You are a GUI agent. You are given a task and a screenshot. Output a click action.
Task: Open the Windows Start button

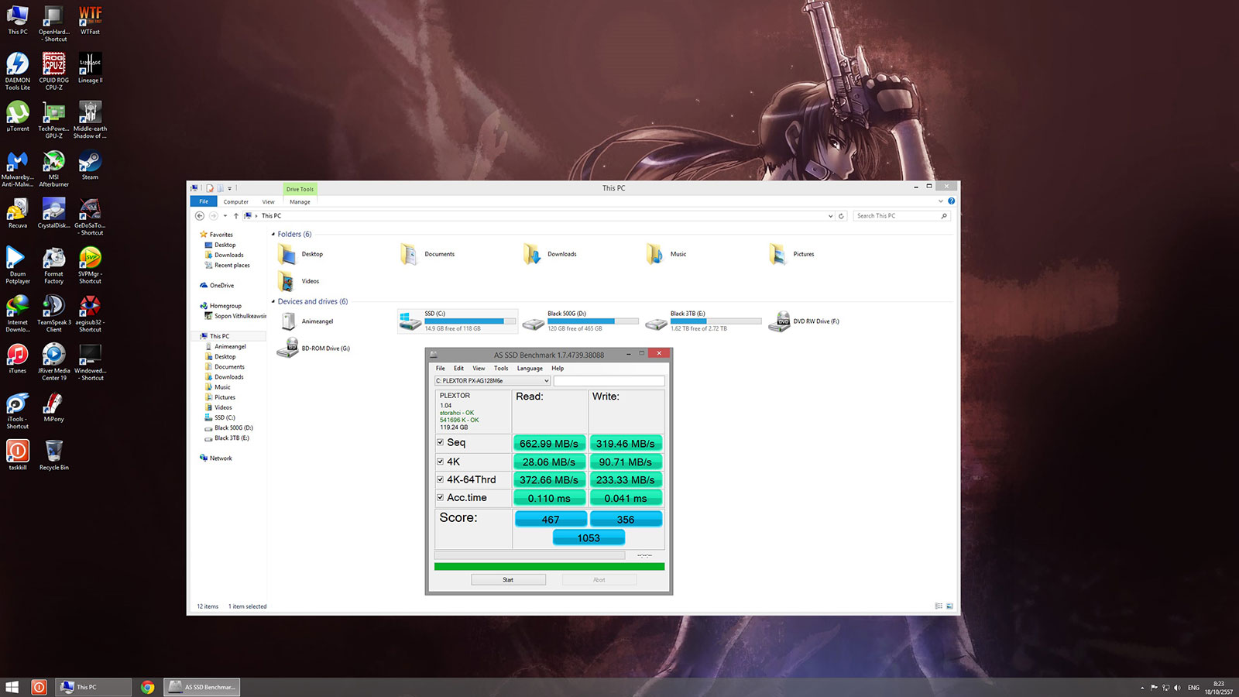coord(12,687)
